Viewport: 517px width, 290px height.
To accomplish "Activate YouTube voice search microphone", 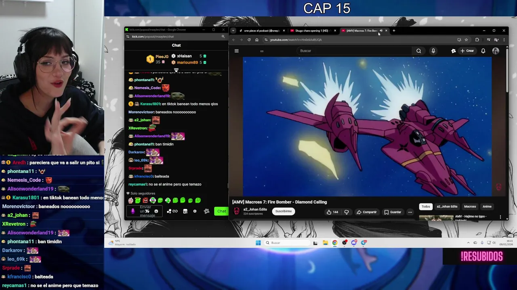I will [433, 51].
